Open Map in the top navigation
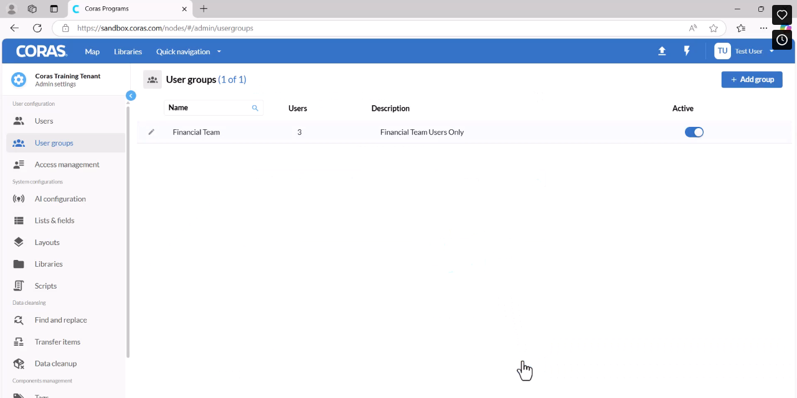Image resolution: width=797 pixels, height=398 pixels. (92, 52)
